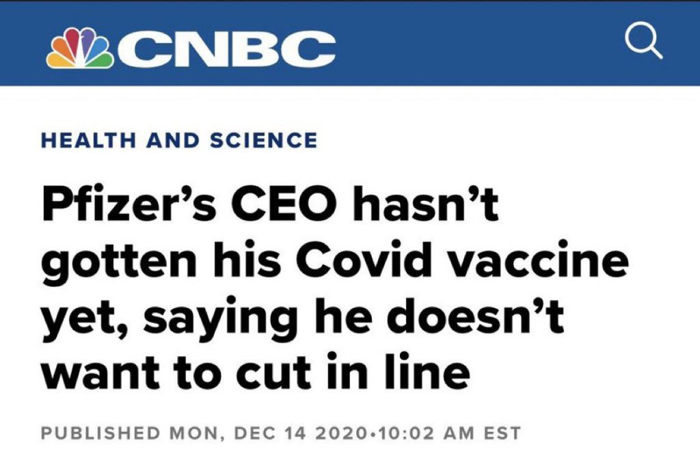Click the NBC peacock logo
This screenshot has width=700, height=466.
pyautogui.click(x=80, y=49)
